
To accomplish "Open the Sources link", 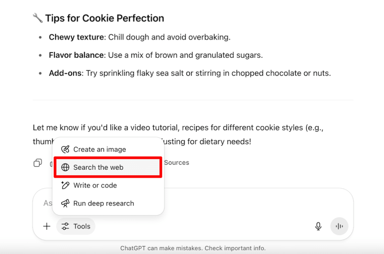I will (176, 163).
